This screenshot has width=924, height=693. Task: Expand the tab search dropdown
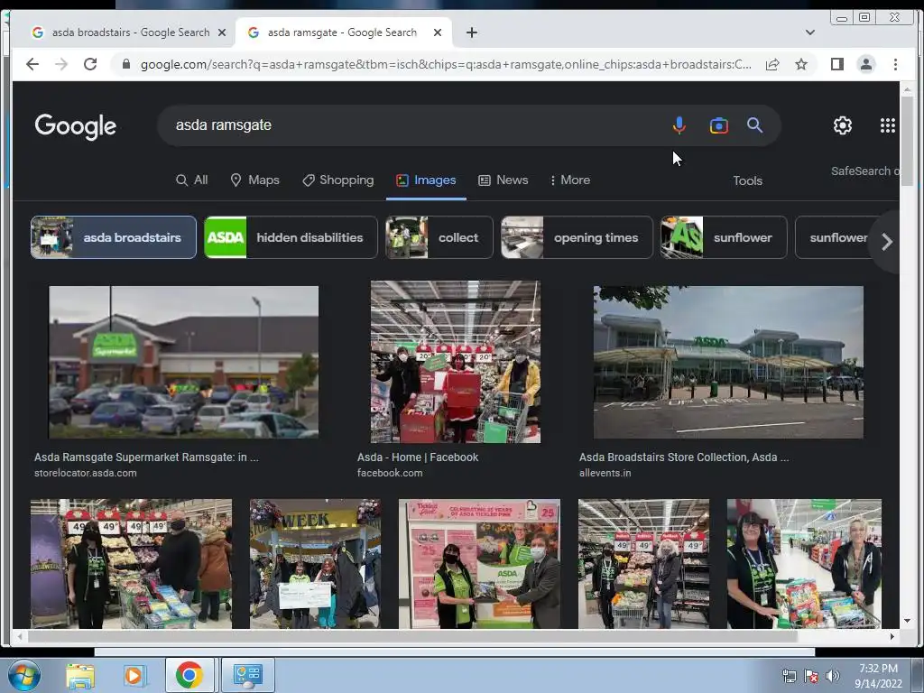[x=809, y=32]
